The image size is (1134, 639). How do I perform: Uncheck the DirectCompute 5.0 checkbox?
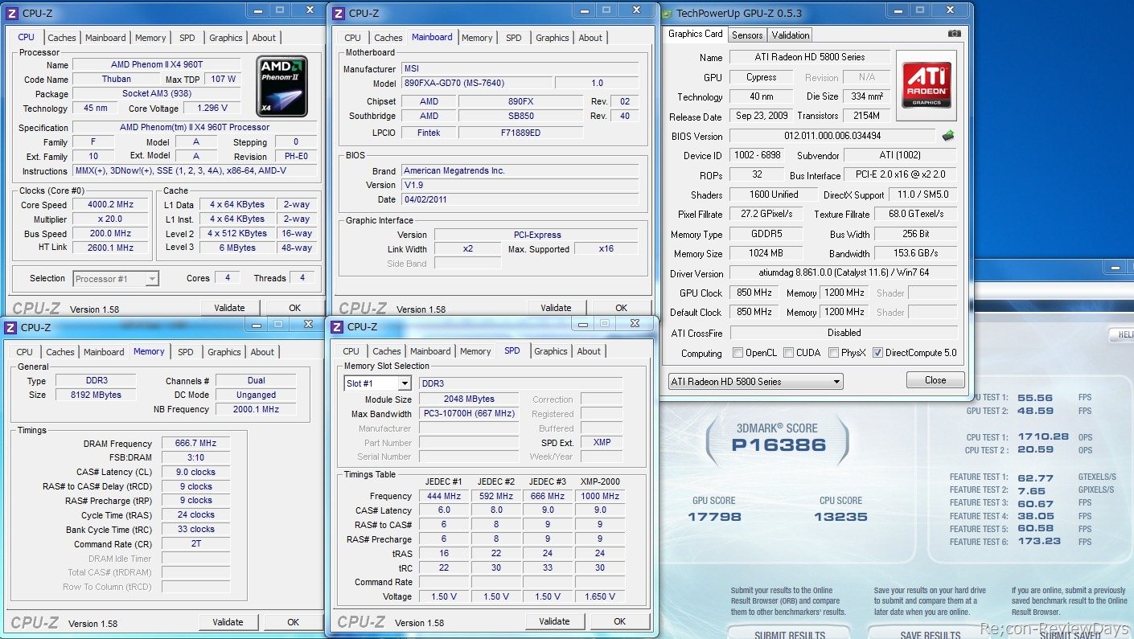pyautogui.click(x=877, y=353)
